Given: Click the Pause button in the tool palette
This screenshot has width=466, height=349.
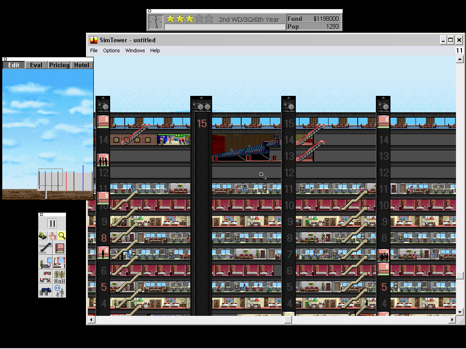Looking at the screenshot, I should tap(52, 224).
